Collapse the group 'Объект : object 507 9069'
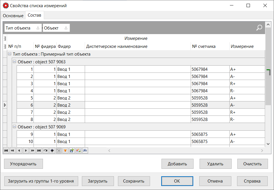The width and height of the screenshot is (274, 190). tap(14, 127)
